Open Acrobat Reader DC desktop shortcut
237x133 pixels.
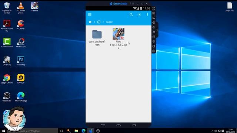pos(7,26)
